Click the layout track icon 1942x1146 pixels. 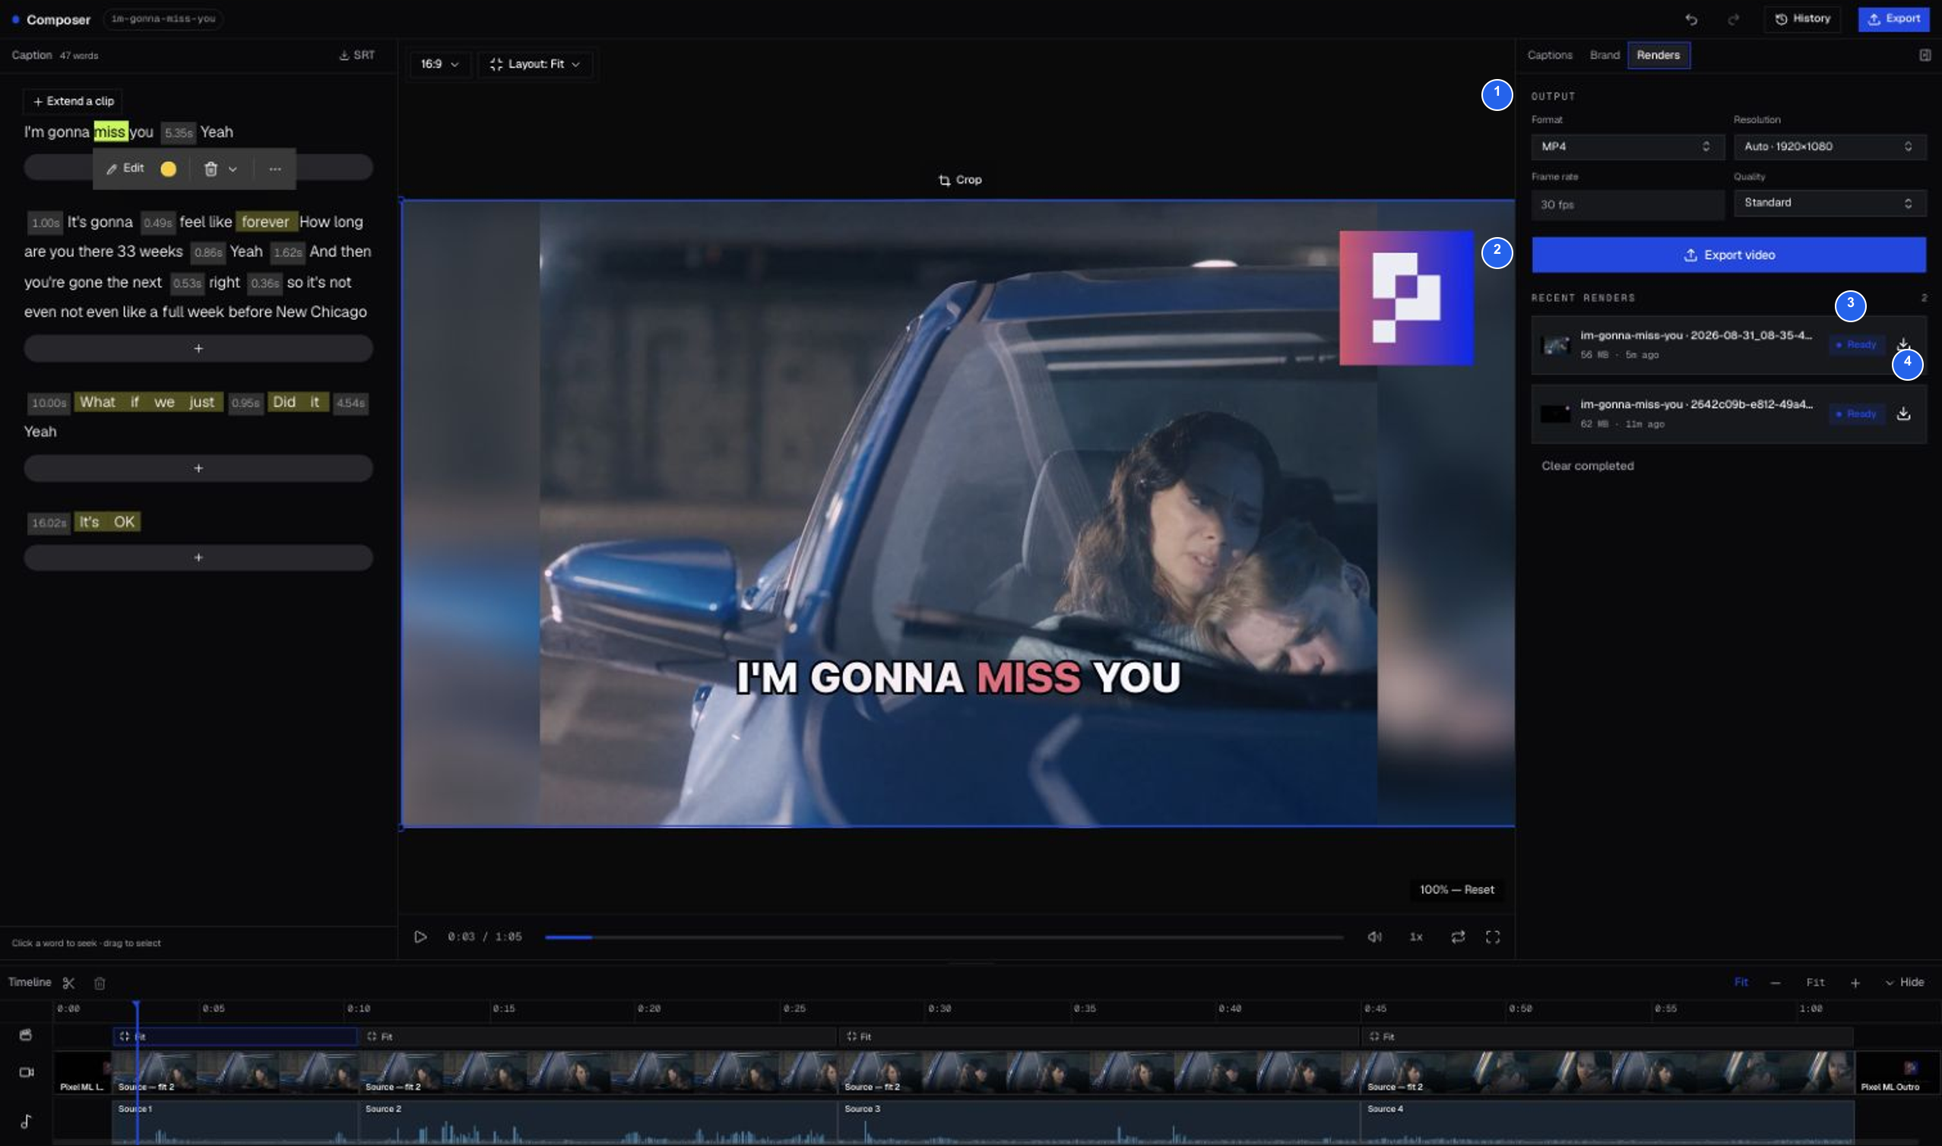point(27,1036)
